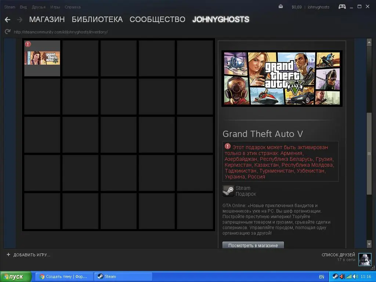Select the Grand Theft Auto V inventory item
Image resolution: width=376 pixels, height=282 pixels.
(42, 58)
